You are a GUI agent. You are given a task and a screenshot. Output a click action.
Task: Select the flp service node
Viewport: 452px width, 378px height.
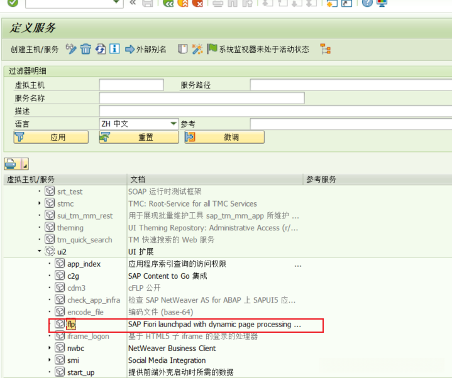coord(71,324)
